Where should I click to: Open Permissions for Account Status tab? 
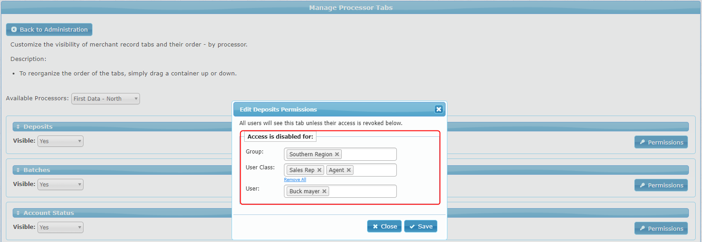click(661, 228)
